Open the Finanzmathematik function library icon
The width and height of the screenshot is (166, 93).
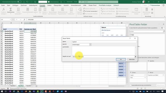(27, 9)
